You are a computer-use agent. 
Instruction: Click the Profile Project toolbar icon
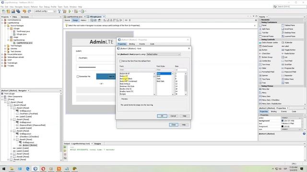[83, 11]
